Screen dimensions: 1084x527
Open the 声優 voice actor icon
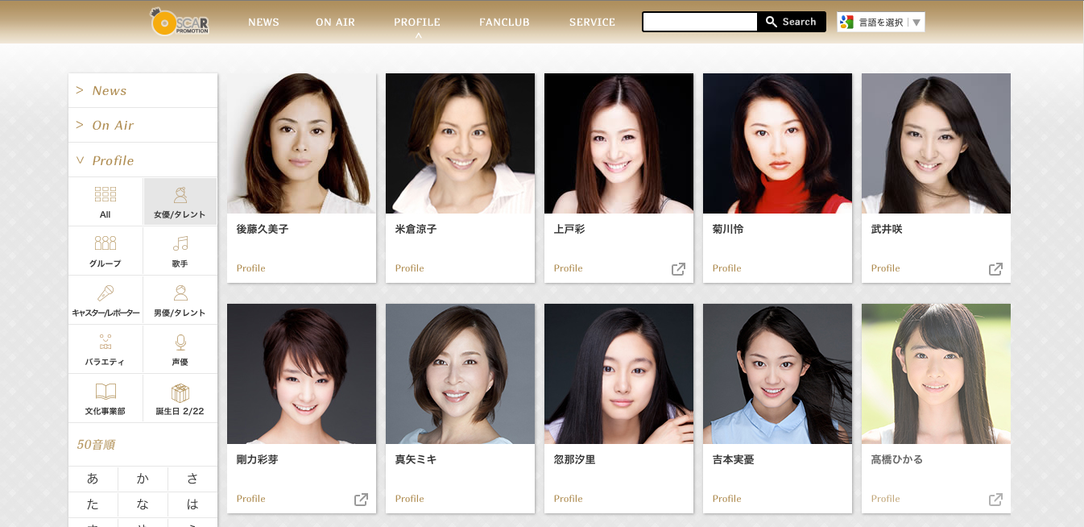(180, 342)
